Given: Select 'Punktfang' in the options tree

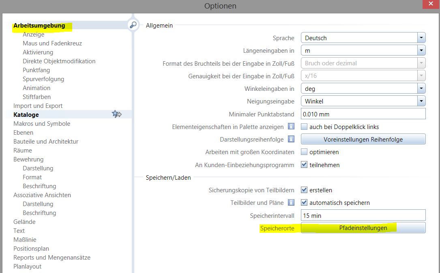Looking at the screenshot, I should 36,70.
